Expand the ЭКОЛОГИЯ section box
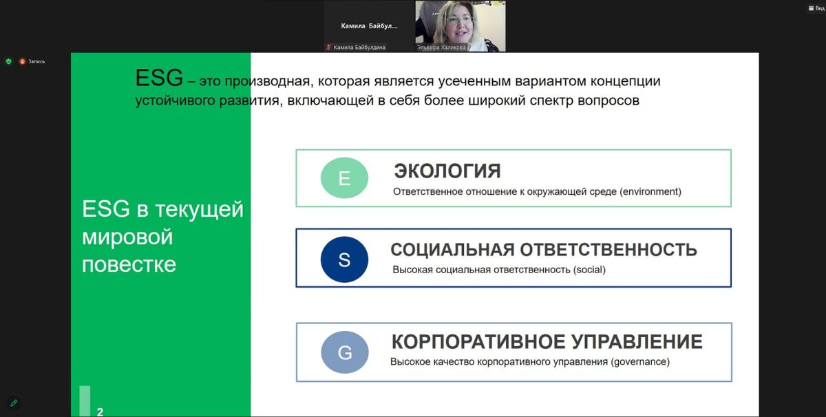The image size is (826, 417). pyautogui.click(x=513, y=178)
